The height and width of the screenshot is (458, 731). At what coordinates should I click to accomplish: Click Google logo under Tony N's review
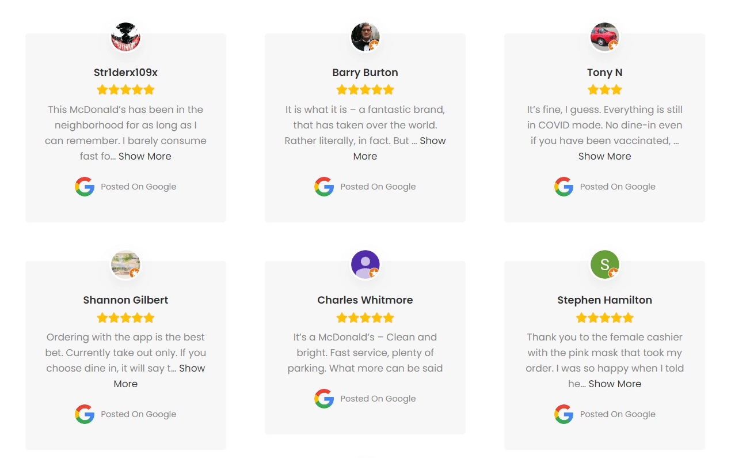point(564,187)
